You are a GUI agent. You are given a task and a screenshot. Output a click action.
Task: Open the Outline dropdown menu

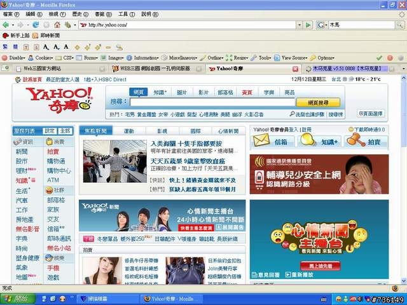pos(212,58)
